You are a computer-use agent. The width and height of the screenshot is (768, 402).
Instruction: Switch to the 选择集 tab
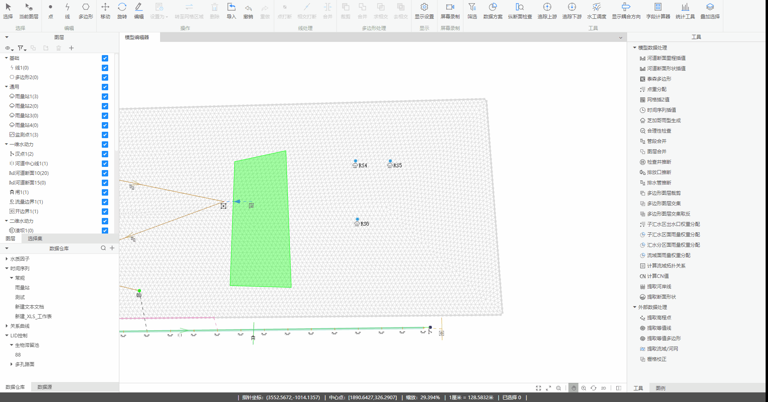(x=35, y=239)
